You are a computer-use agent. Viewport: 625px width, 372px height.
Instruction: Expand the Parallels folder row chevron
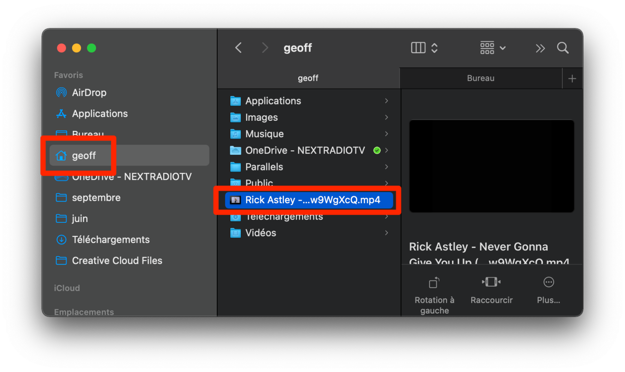click(x=387, y=167)
